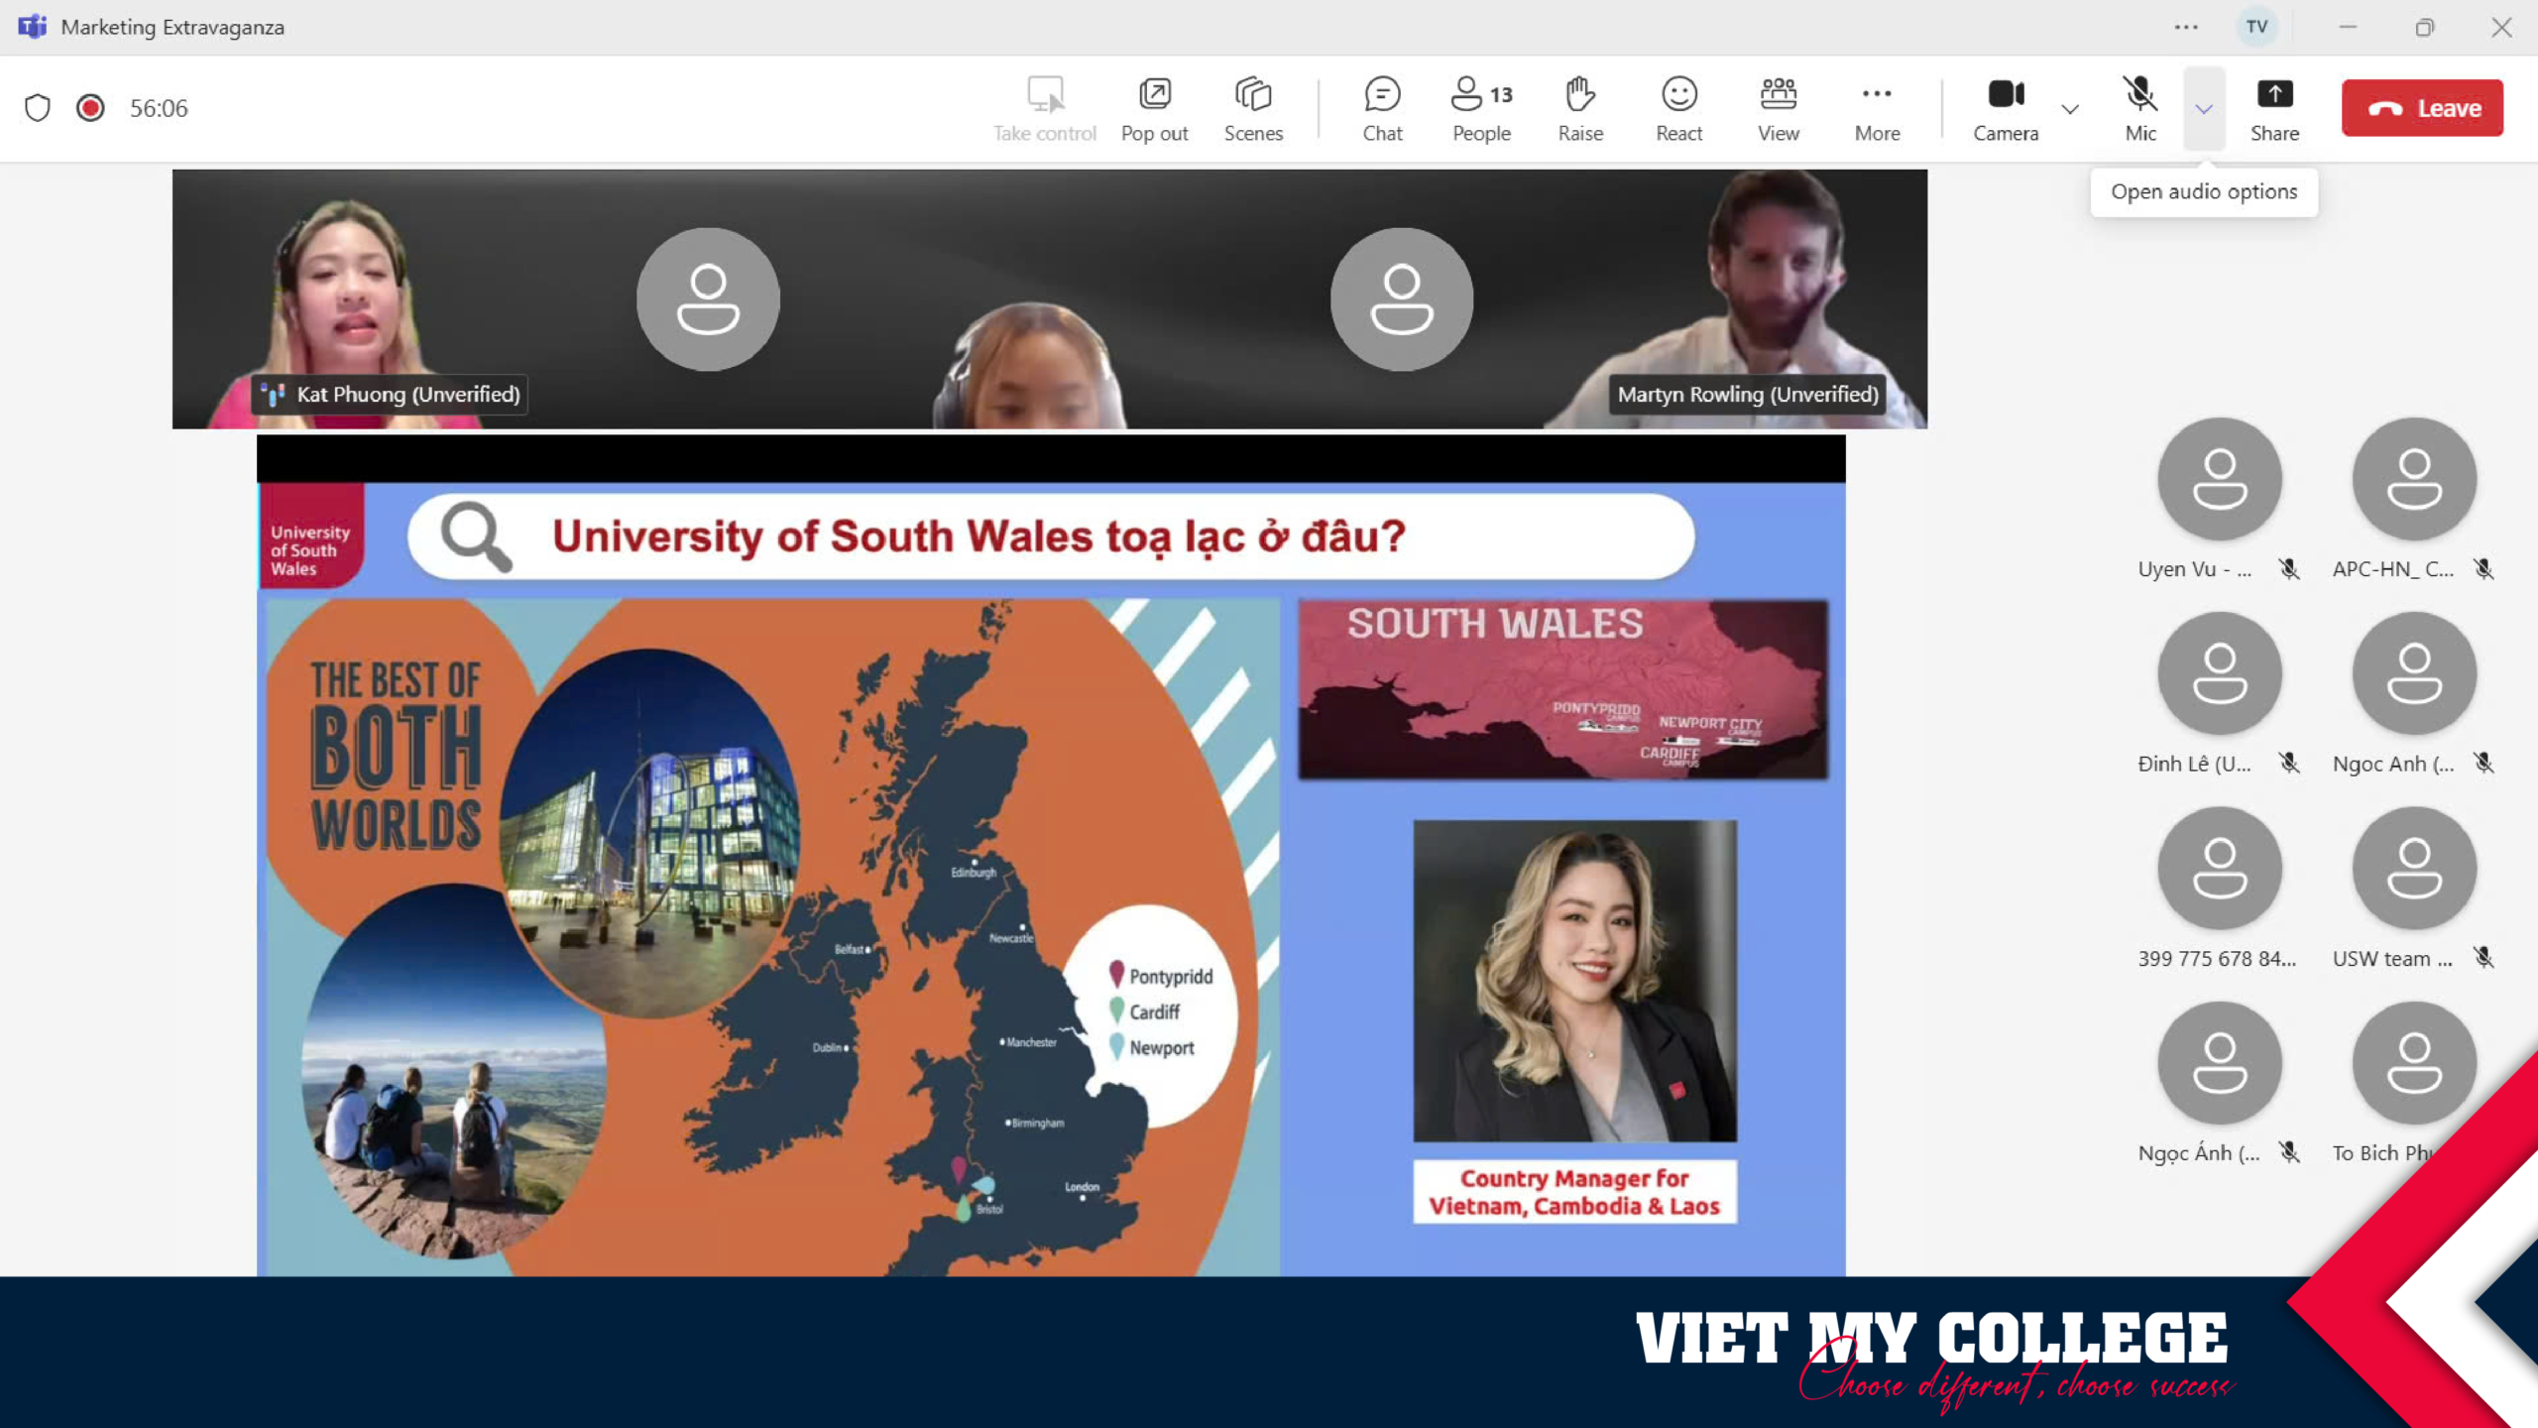Click the Uyen Vu participant avatar
The height and width of the screenshot is (1428, 2538).
tap(2220, 479)
